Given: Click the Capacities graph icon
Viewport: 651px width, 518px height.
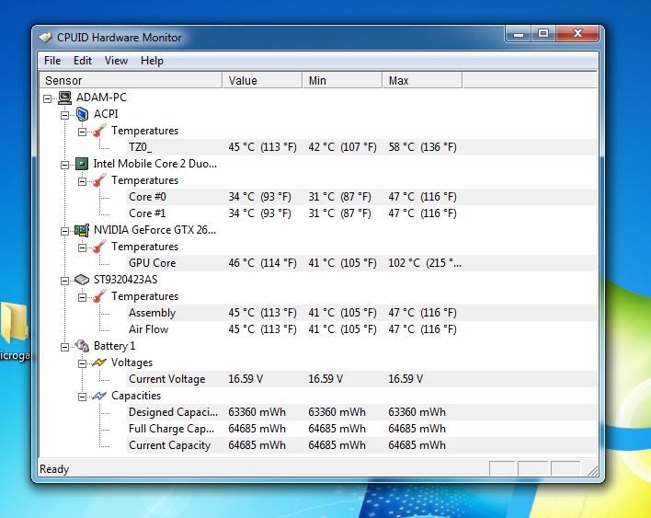Looking at the screenshot, I should point(99,396).
